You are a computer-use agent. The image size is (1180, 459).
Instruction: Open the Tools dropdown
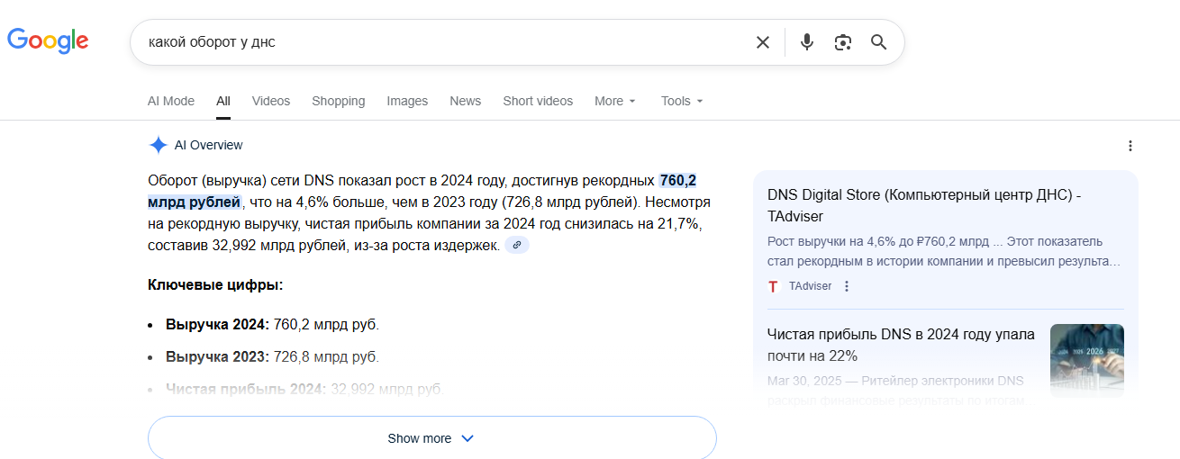tap(682, 101)
